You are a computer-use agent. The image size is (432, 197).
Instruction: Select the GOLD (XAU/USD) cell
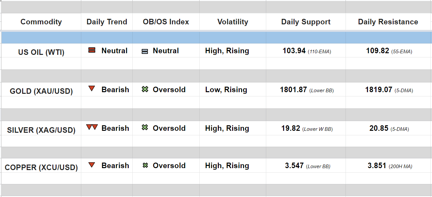pyautogui.click(x=41, y=91)
